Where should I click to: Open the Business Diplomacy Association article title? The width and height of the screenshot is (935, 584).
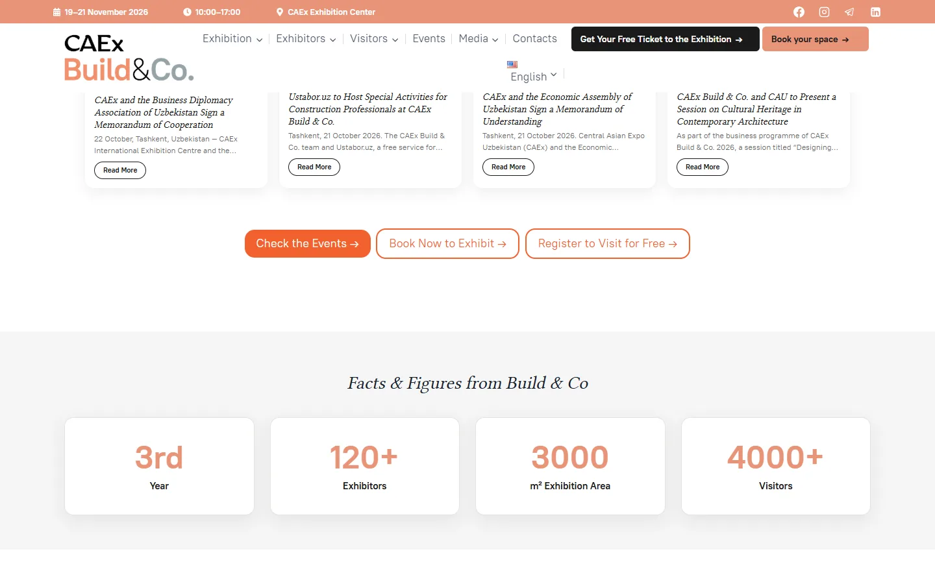pos(164,112)
